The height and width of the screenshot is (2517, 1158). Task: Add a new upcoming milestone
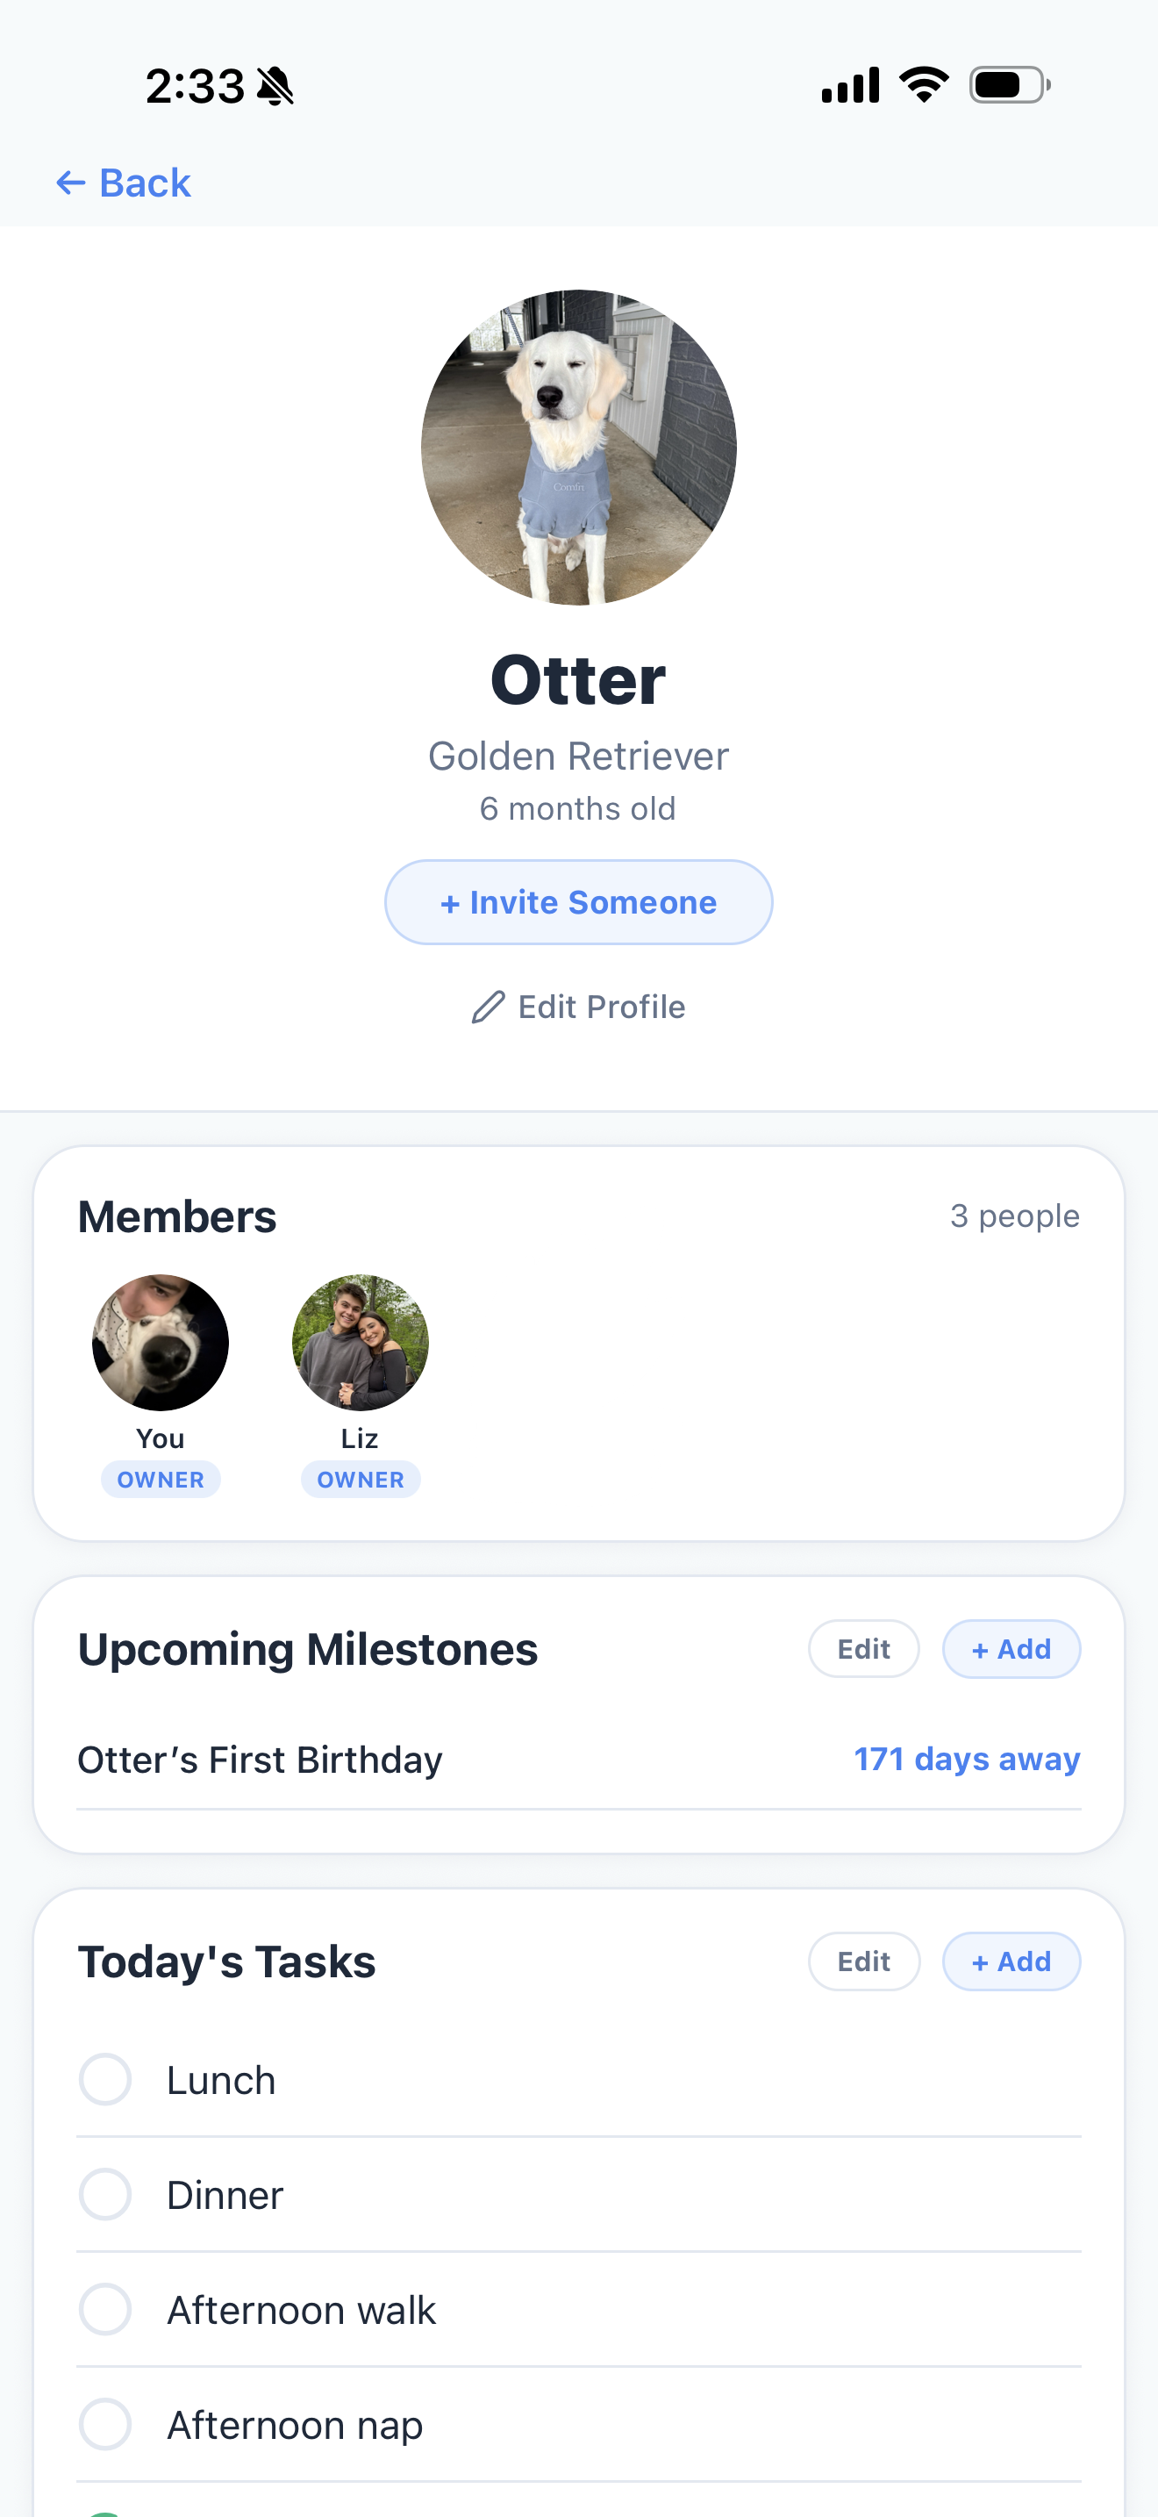tap(1011, 1649)
